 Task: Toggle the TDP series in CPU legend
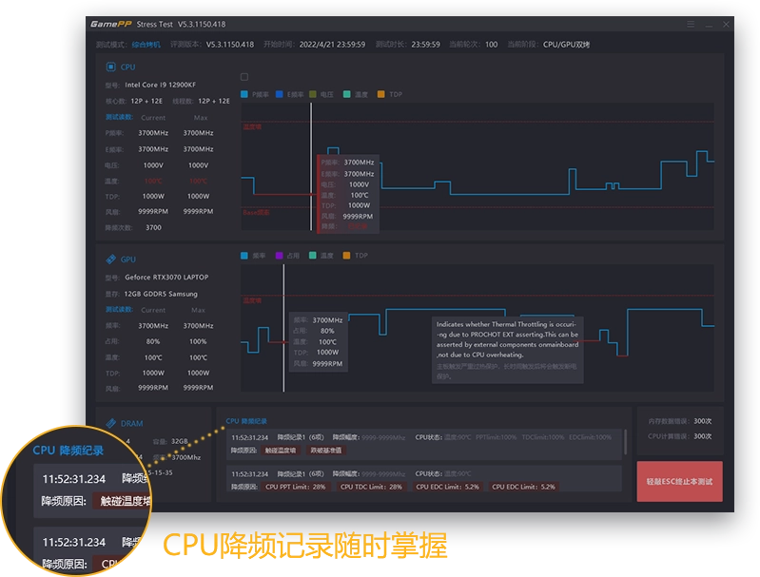click(390, 94)
